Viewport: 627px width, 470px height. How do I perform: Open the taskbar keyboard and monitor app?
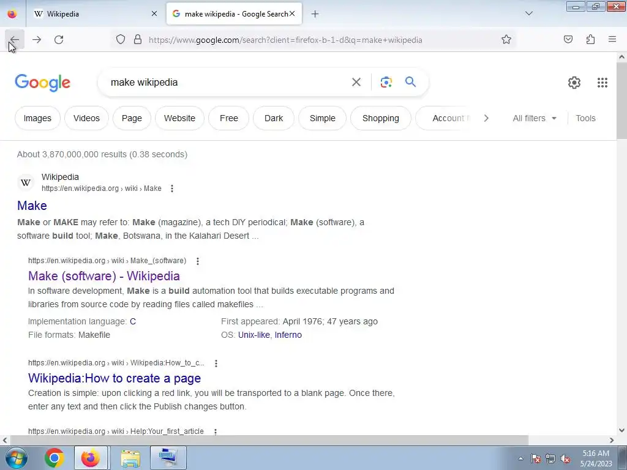tap(168, 458)
